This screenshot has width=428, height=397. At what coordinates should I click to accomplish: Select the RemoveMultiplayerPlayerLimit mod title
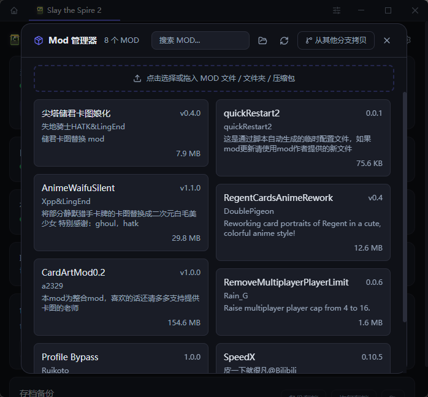point(286,282)
